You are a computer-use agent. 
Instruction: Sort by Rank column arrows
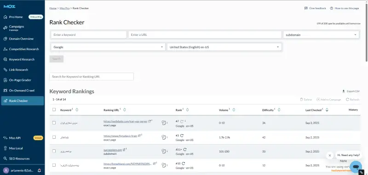click(x=187, y=110)
